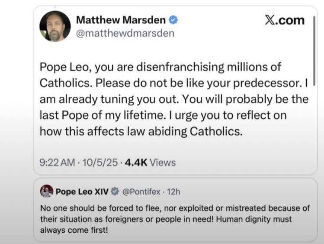
Task: Click the verified badge beside Matthew Marsden
Action: (174, 20)
